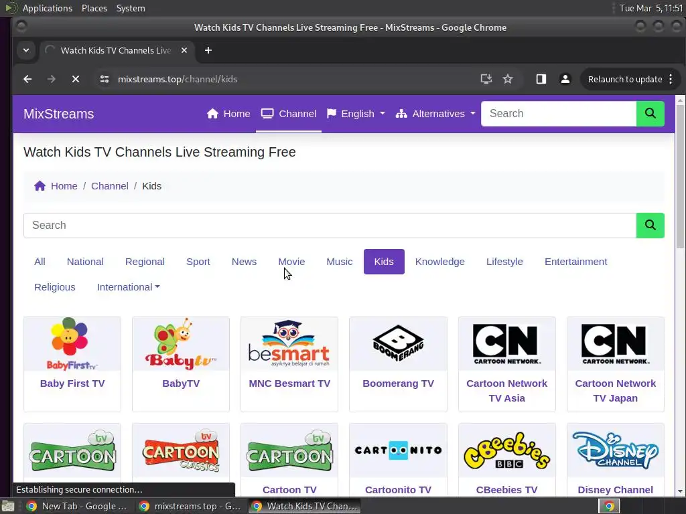This screenshot has height=514, width=686.
Task: Open the System menu in top panel
Action: click(x=131, y=8)
